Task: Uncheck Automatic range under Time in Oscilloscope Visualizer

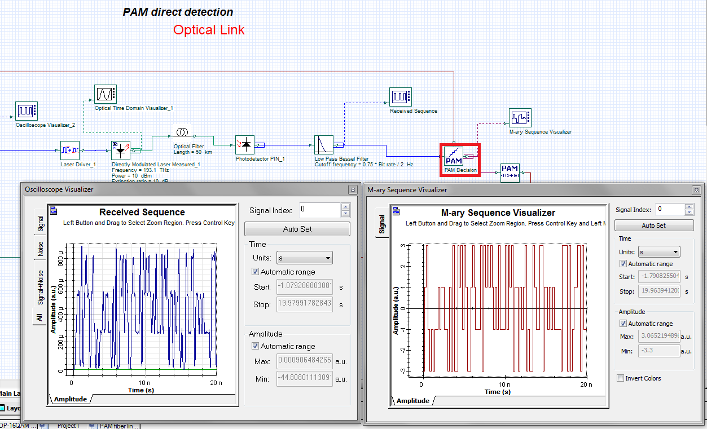Action: [255, 271]
